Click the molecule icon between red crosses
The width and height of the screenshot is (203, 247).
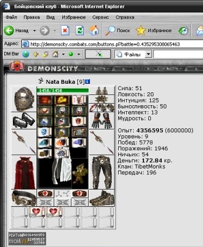pyautogui.click(x=62, y=194)
